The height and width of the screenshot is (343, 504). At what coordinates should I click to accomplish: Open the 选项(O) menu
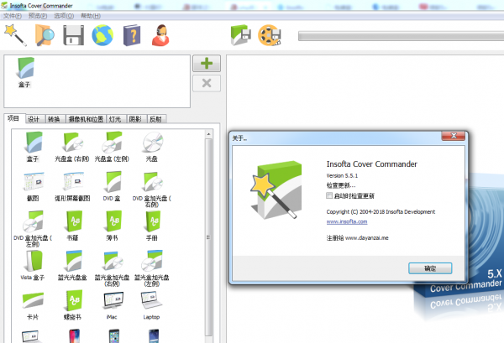point(64,16)
